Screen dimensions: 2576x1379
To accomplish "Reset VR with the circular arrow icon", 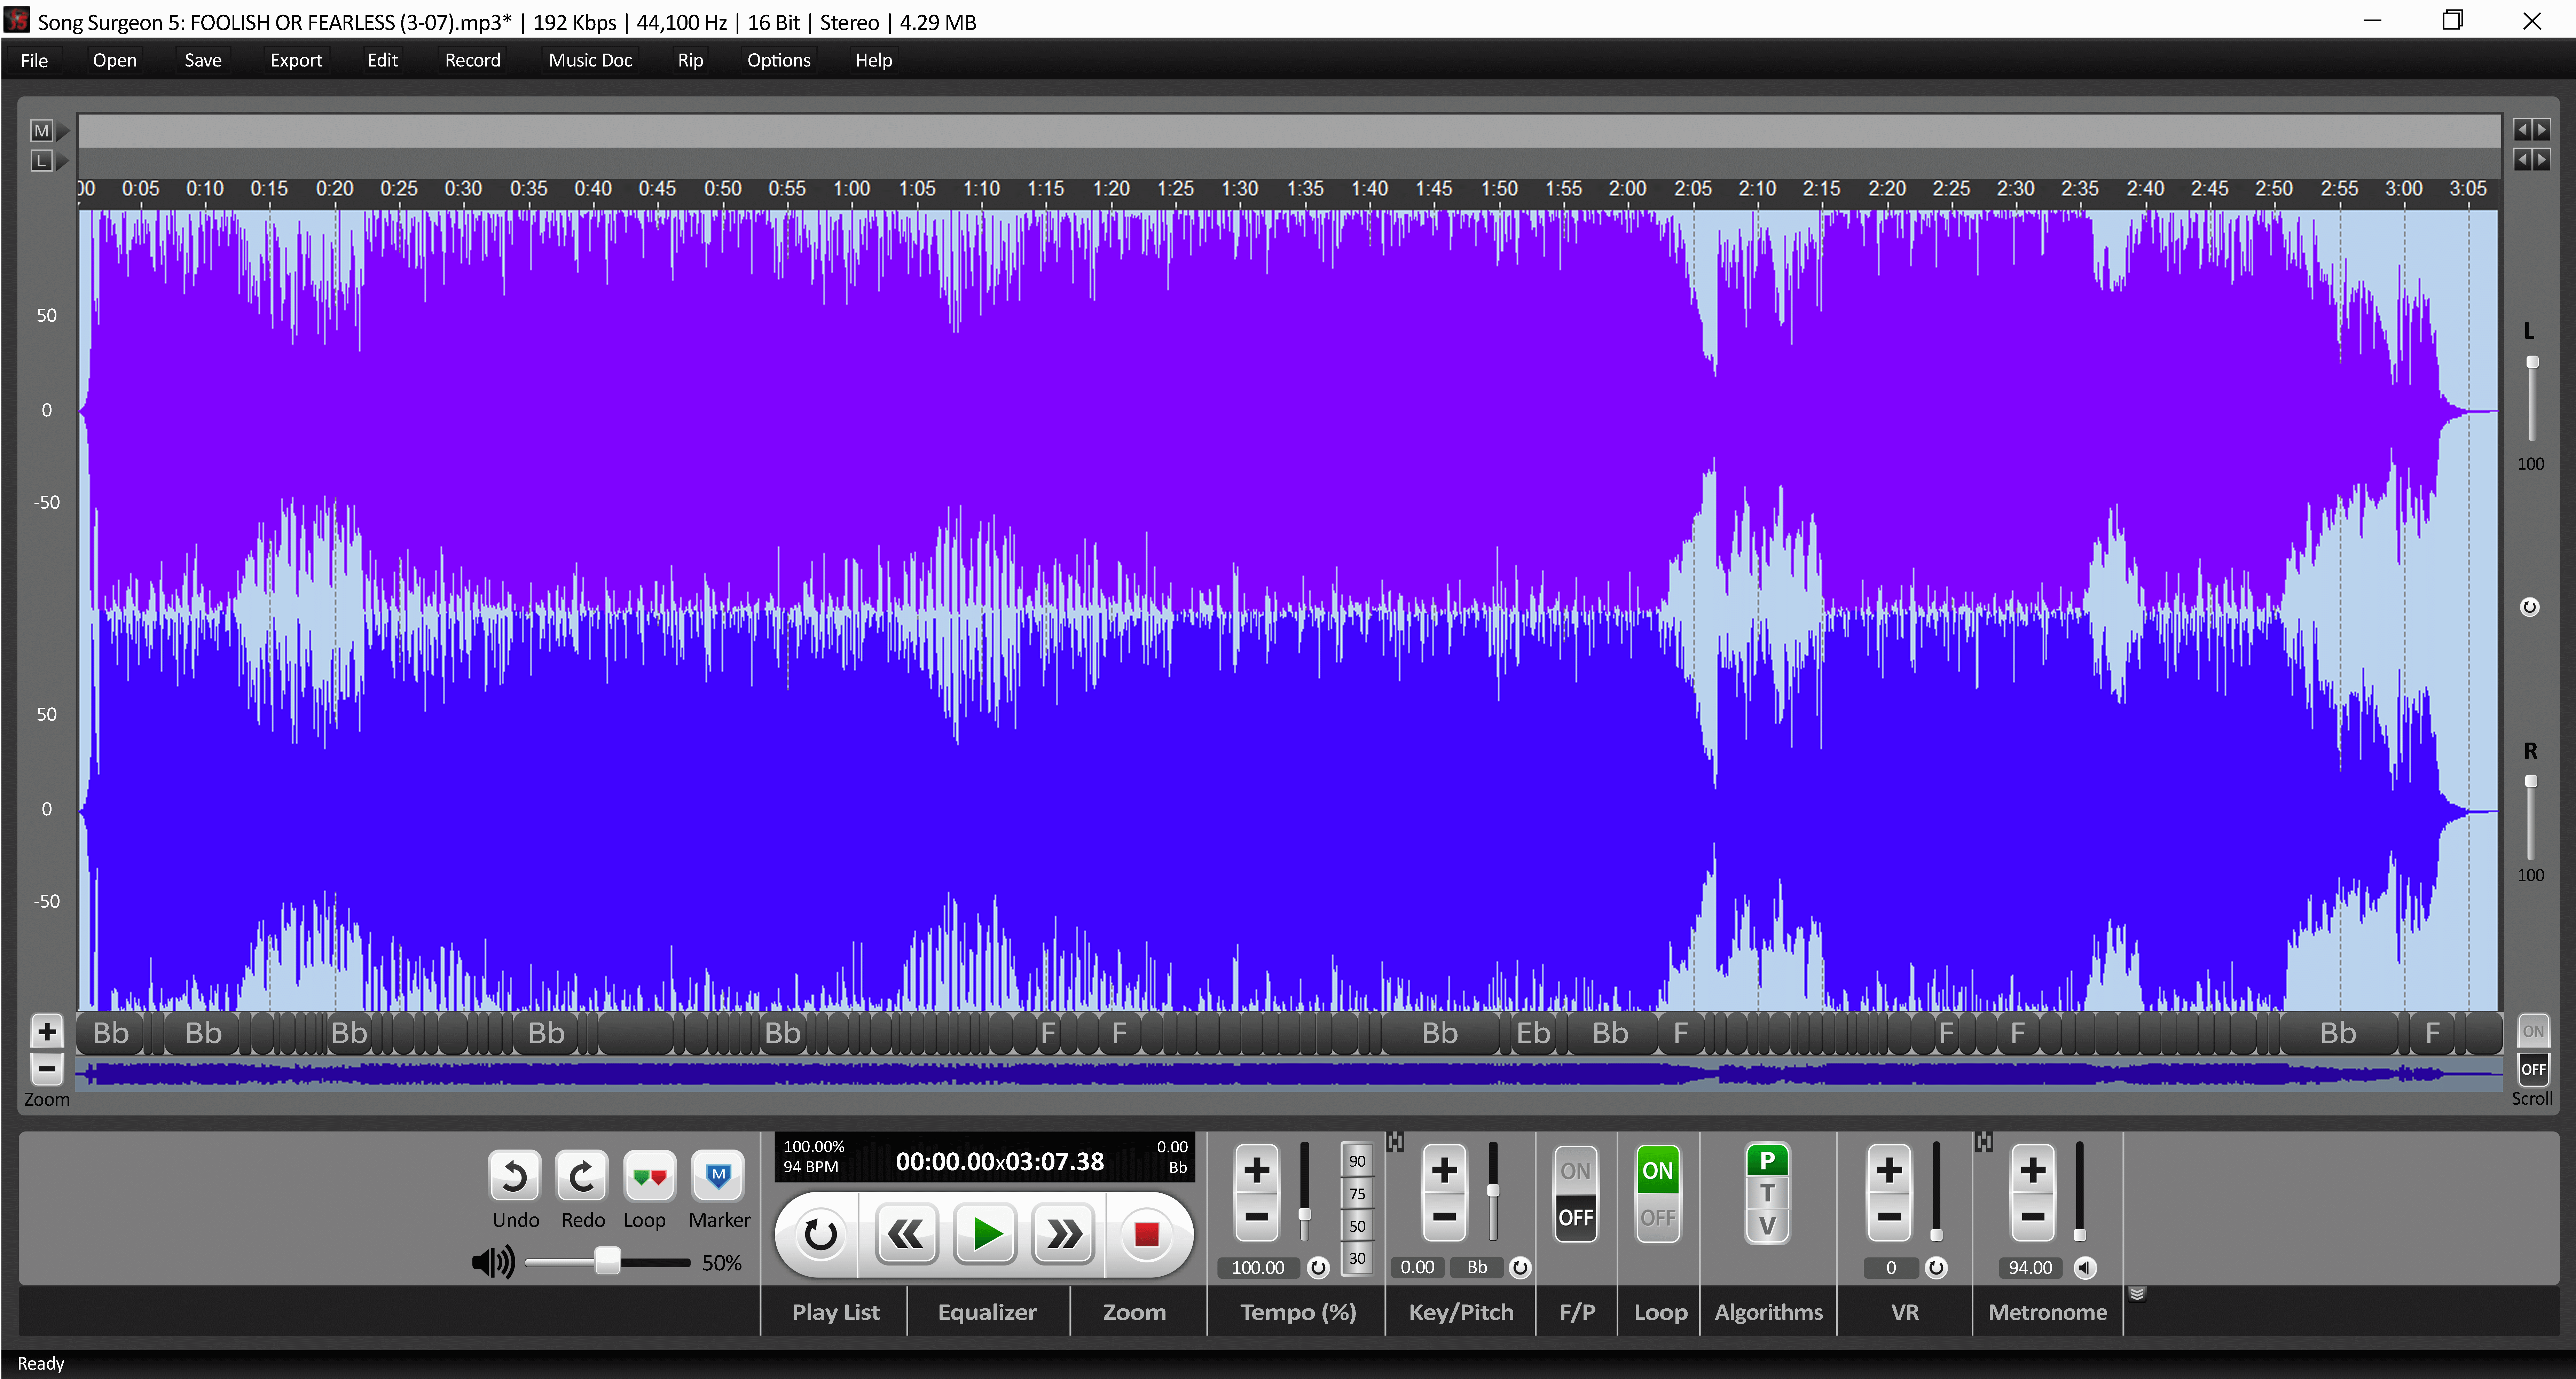I will 1936,1268.
